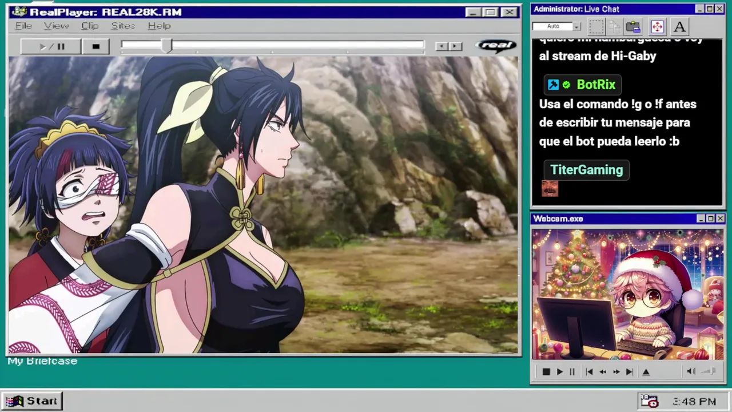Click the copy icon in Live Chat toolbar
This screenshot has height=412, width=732.
(615, 26)
